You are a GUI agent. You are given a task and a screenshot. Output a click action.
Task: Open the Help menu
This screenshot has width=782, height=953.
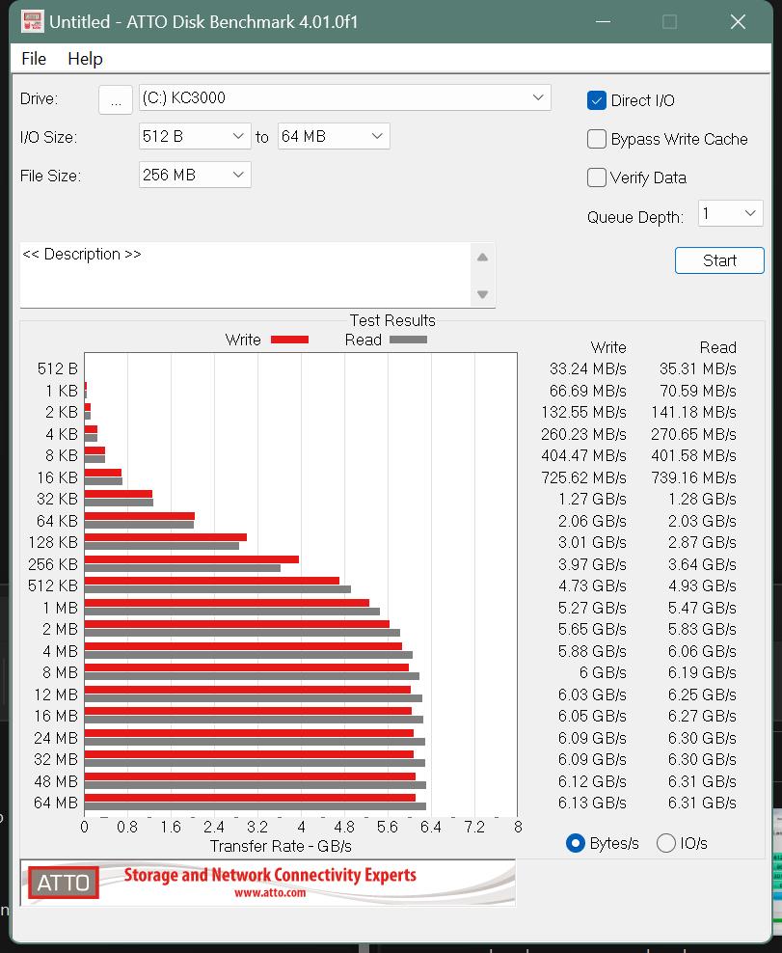pyautogui.click(x=85, y=59)
